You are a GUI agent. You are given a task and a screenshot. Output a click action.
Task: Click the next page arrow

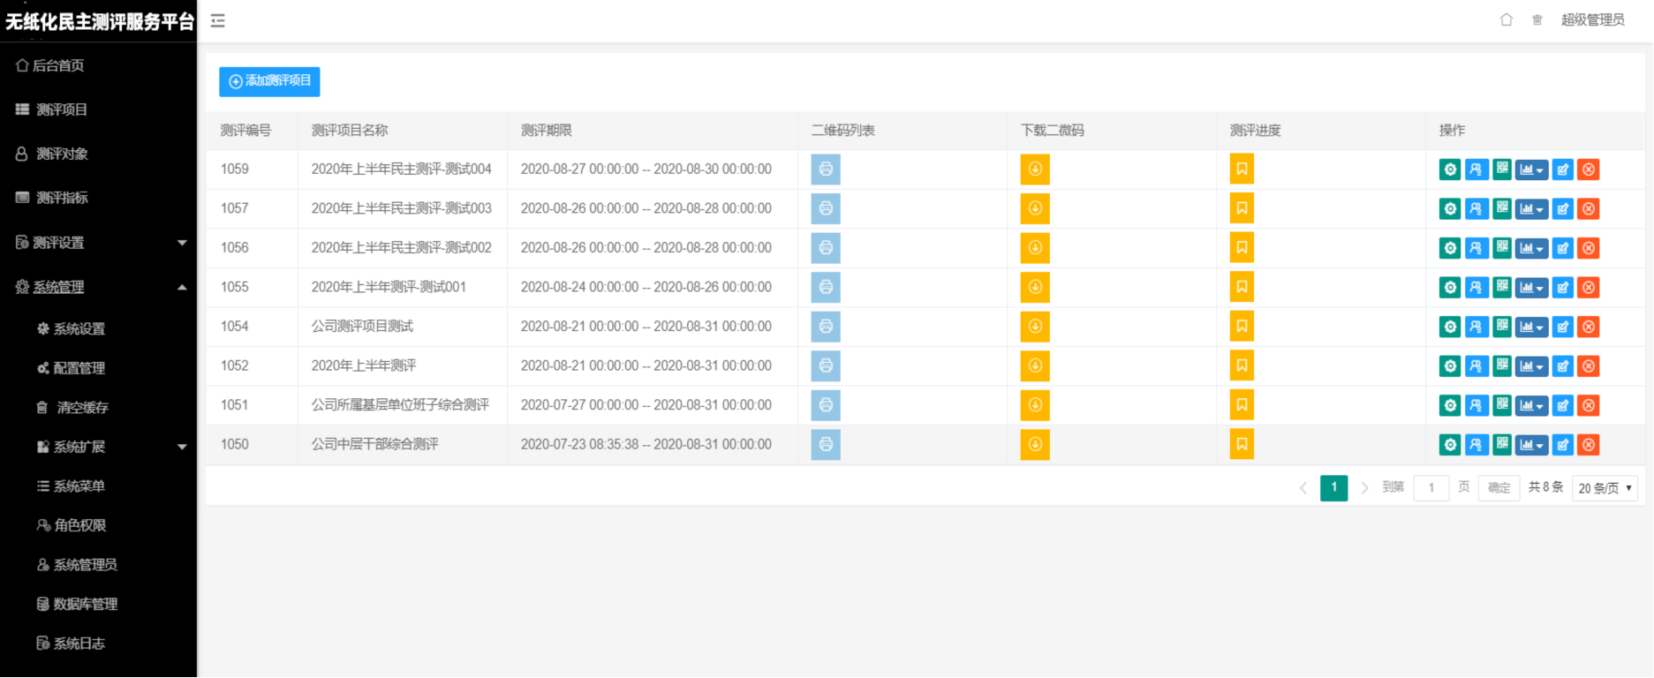[x=1365, y=488]
